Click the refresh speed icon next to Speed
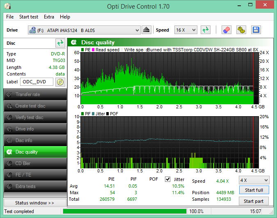The height and width of the screenshot is (218, 277). 206,30
